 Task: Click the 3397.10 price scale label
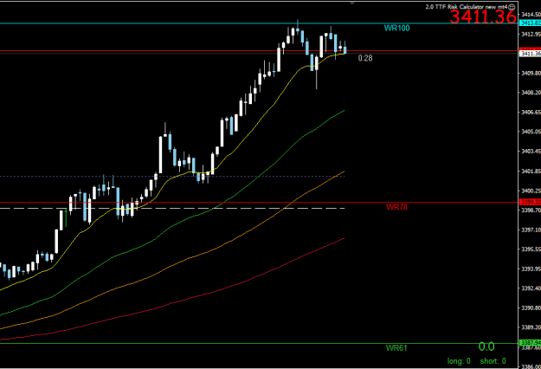(x=531, y=230)
